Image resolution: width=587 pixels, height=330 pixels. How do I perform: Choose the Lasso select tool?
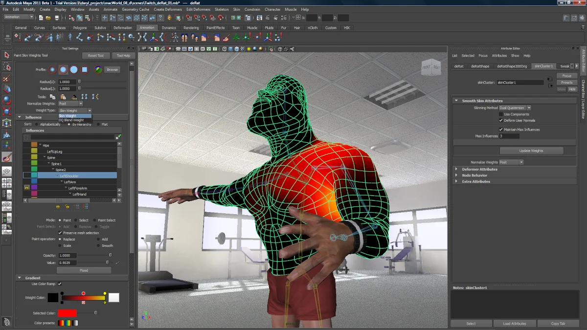pyautogui.click(x=7, y=66)
